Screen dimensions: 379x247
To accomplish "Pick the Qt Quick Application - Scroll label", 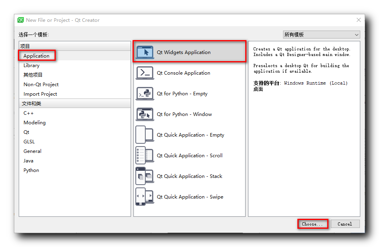I will coord(190,156).
